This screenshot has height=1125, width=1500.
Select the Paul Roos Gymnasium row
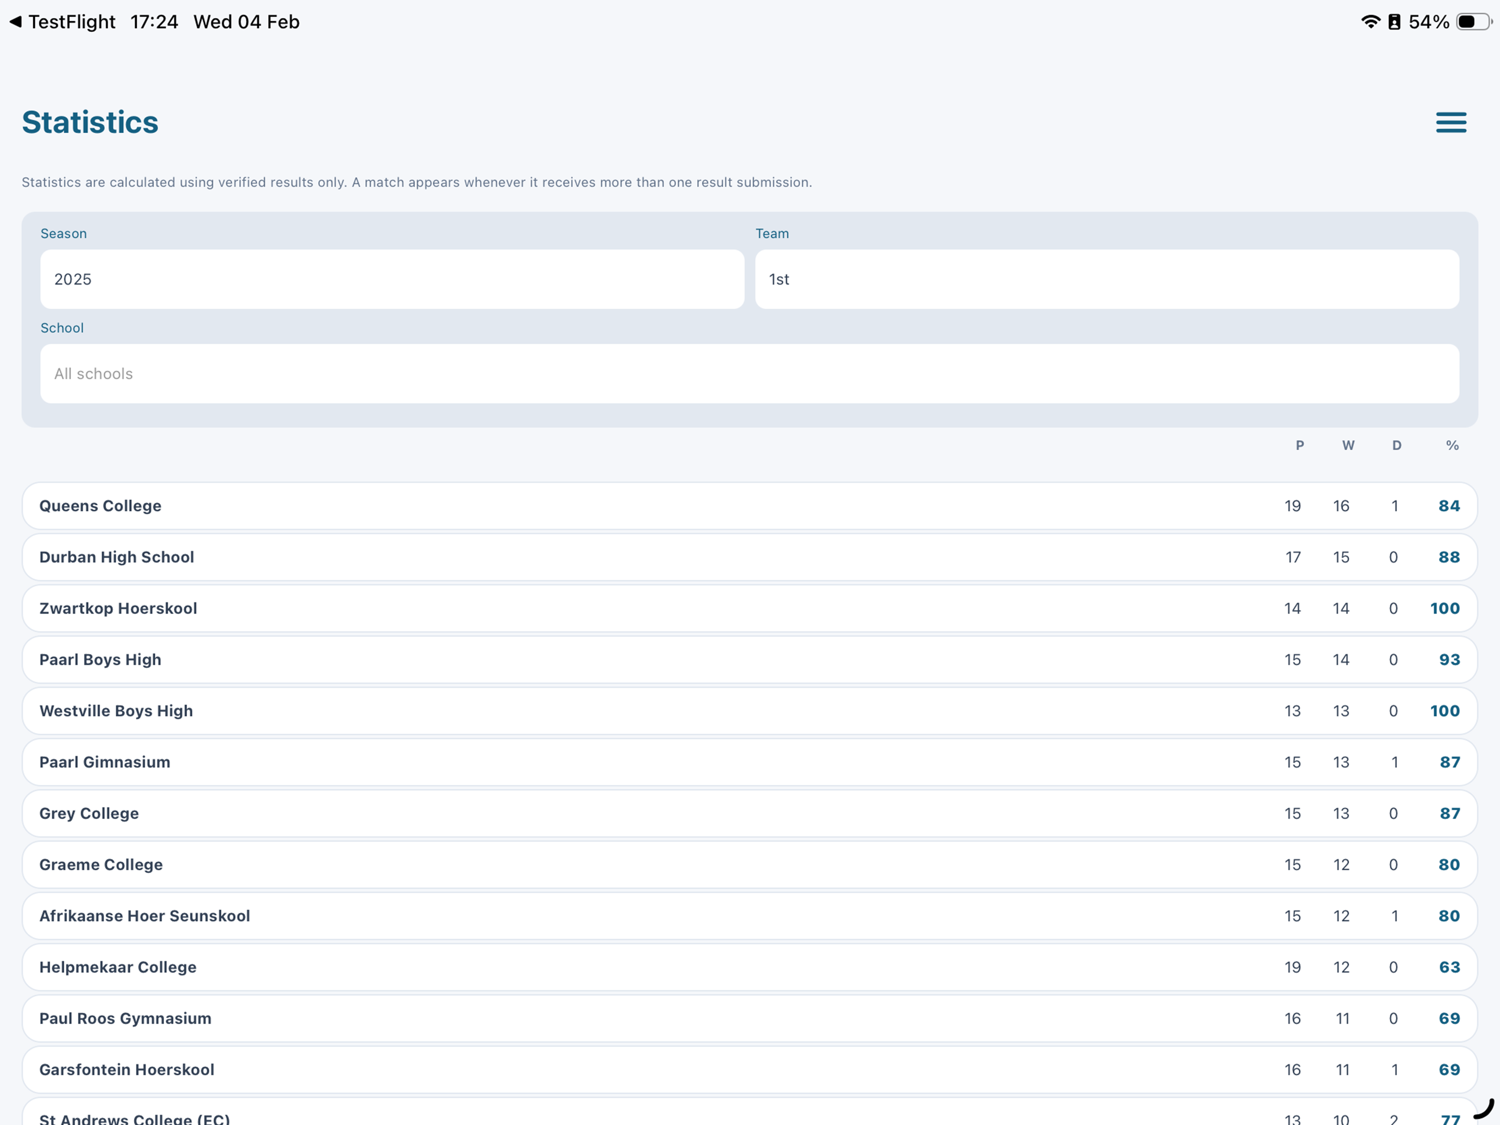tap(749, 1019)
